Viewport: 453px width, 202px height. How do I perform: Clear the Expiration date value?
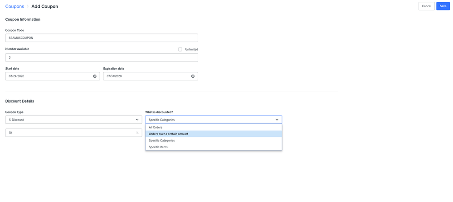193,76
